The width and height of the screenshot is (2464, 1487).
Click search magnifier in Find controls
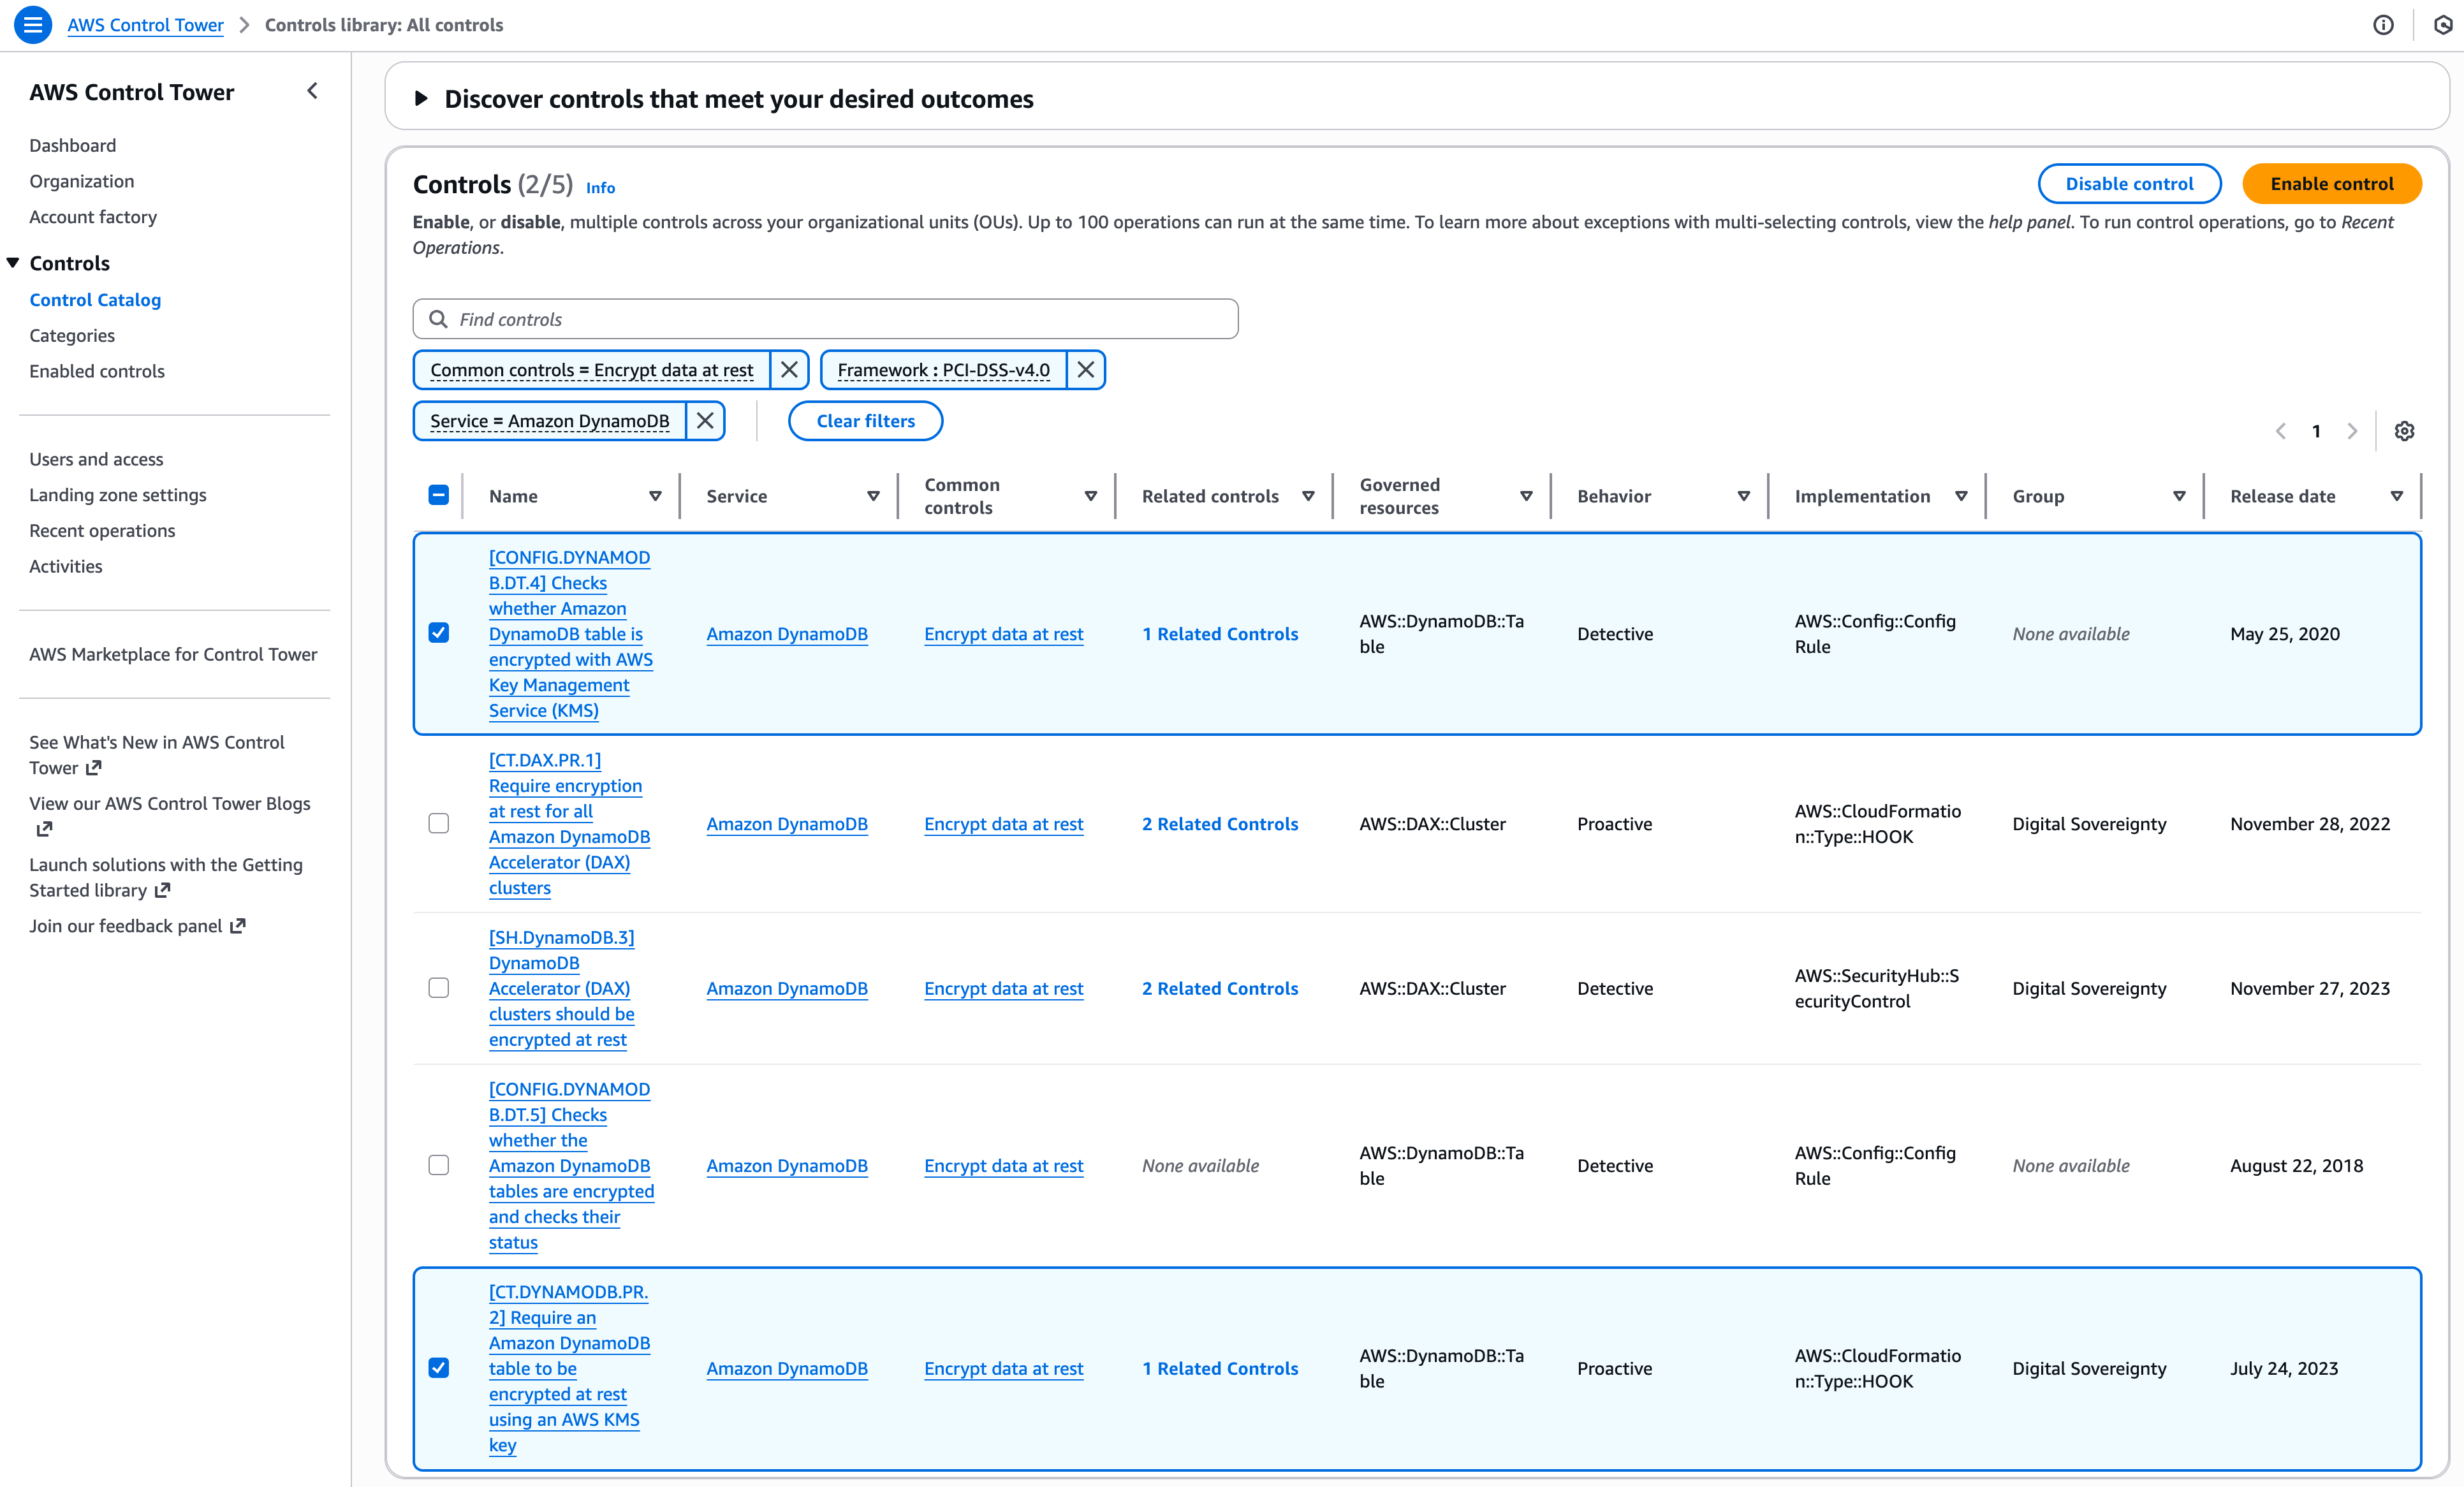point(437,319)
